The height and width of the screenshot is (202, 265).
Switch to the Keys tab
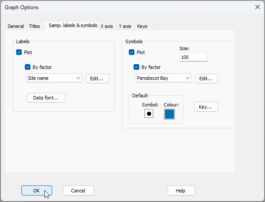point(142,26)
